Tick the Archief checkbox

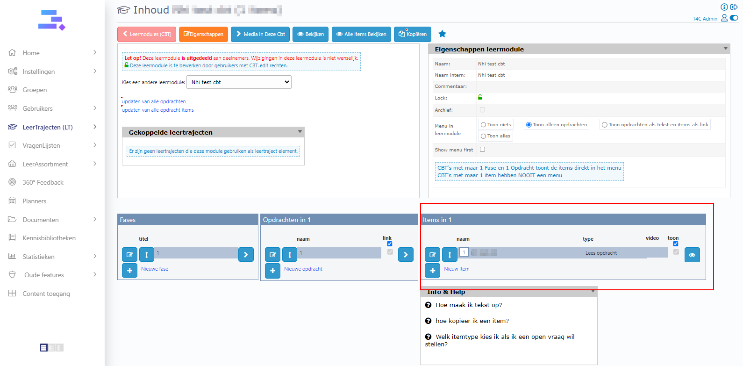[x=482, y=110]
